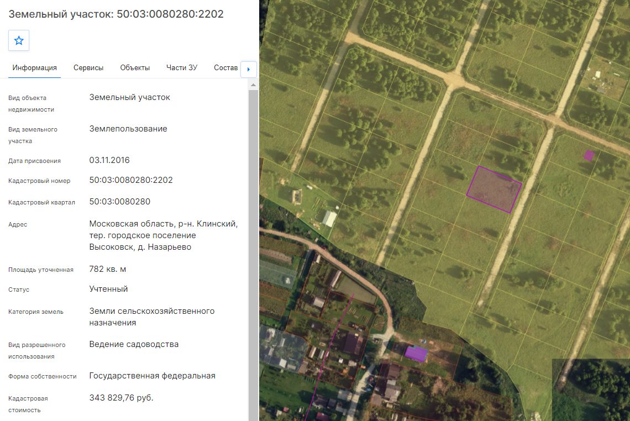This screenshot has width=630, height=421.
Task: Open the Сервисы tab
Action: point(88,68)
